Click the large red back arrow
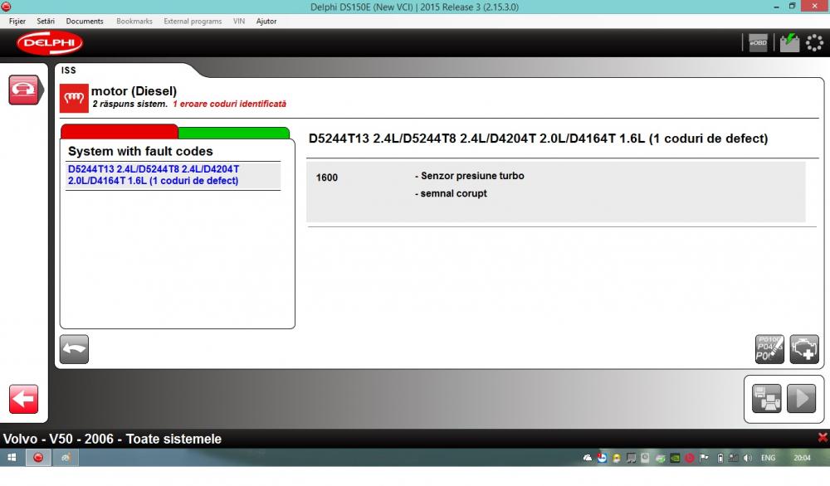Screen dimensions: 830x486 pos(23,399)
